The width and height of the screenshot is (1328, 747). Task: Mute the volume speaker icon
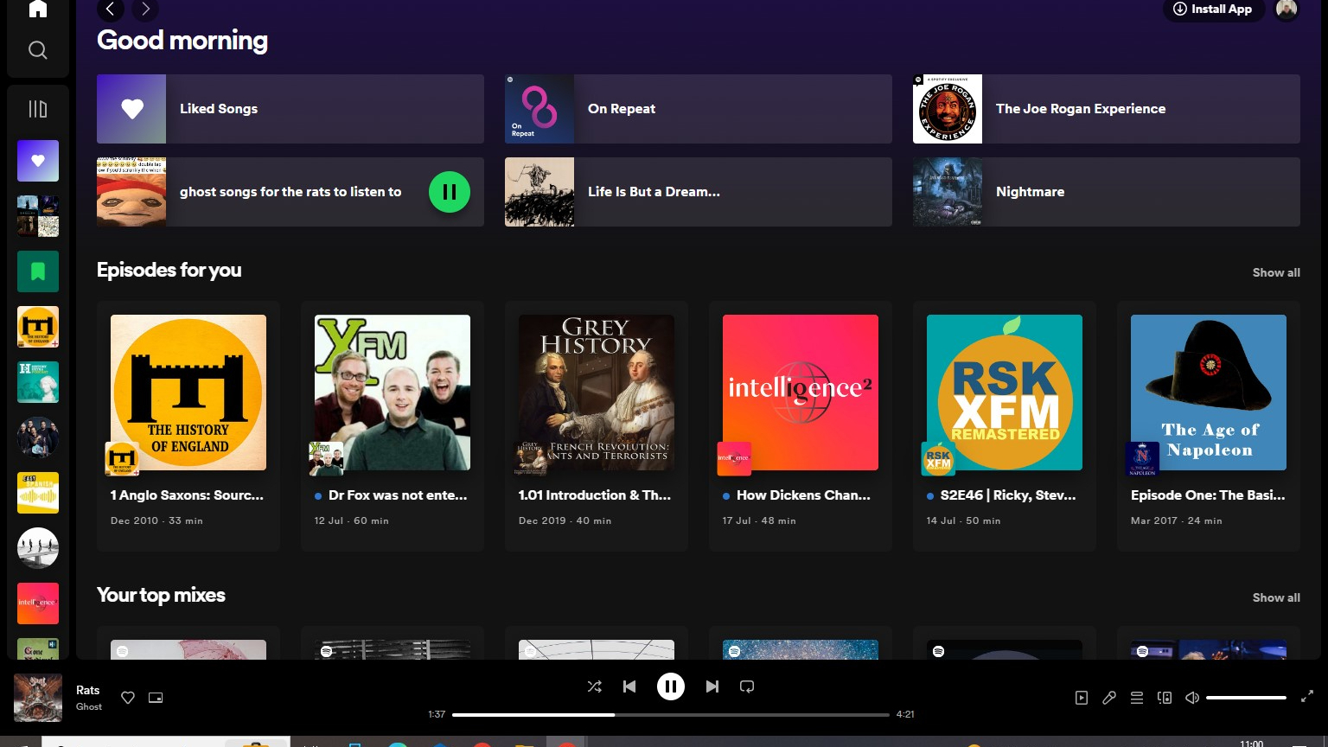[1192, 698]
